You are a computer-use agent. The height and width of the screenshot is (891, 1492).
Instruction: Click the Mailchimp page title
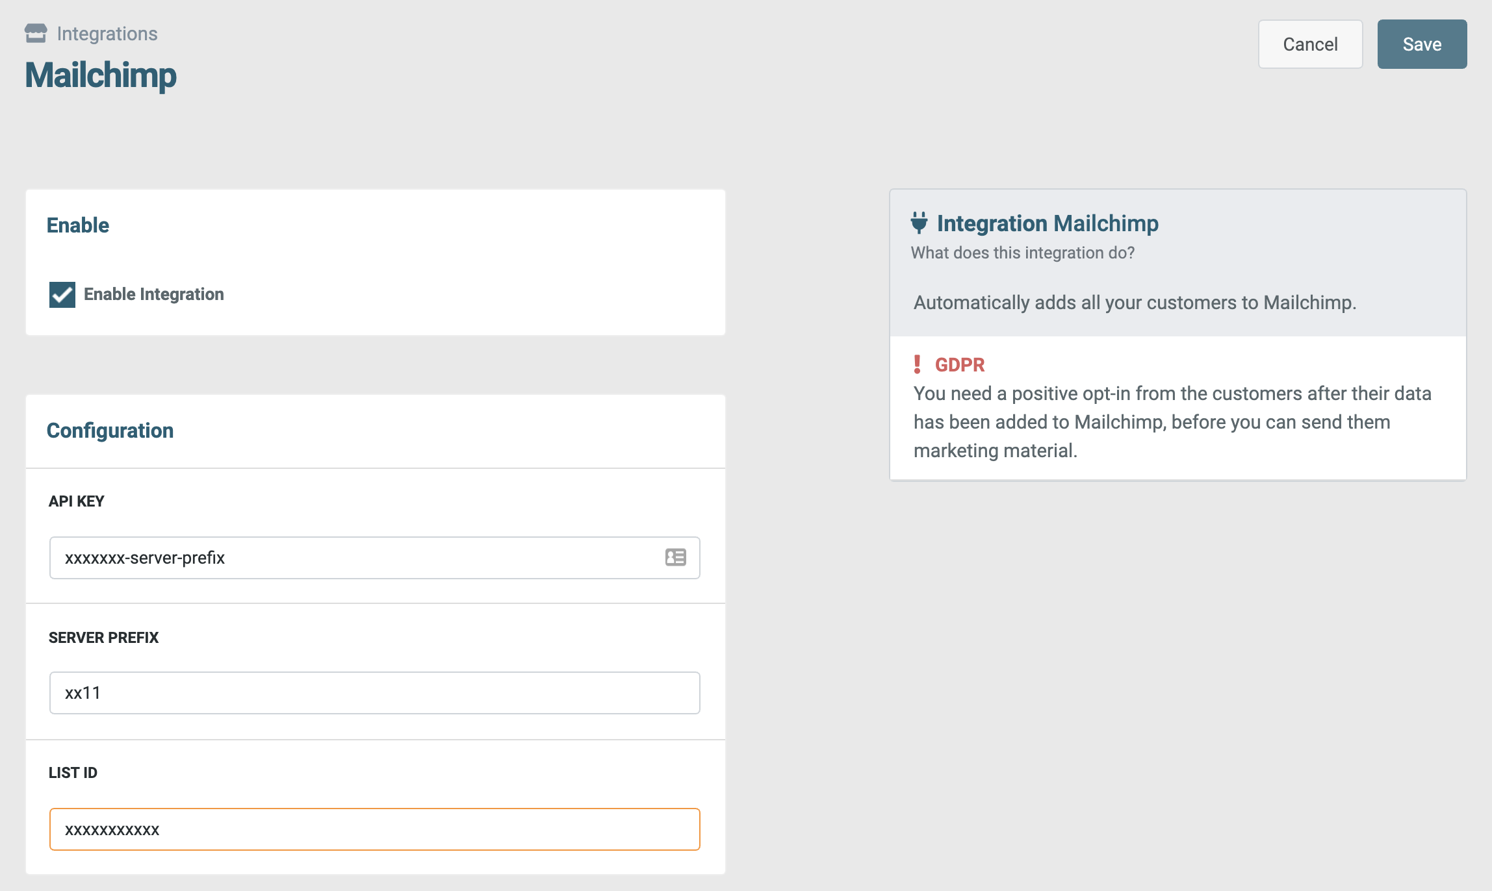point(101,75)
